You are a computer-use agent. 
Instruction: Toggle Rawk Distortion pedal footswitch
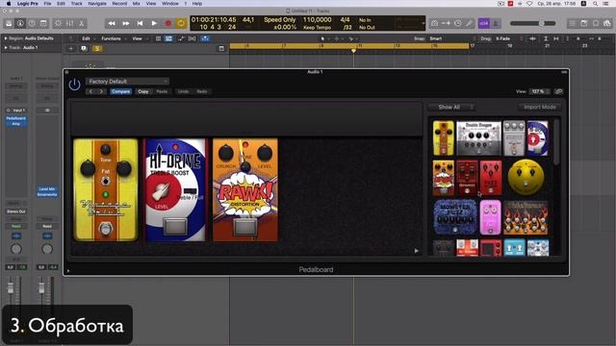pos(244,227)
